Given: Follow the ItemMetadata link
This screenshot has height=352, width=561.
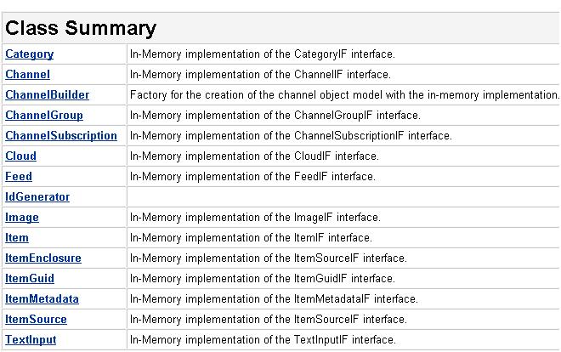Looking at the screenshot, I should tap(42, 298).
